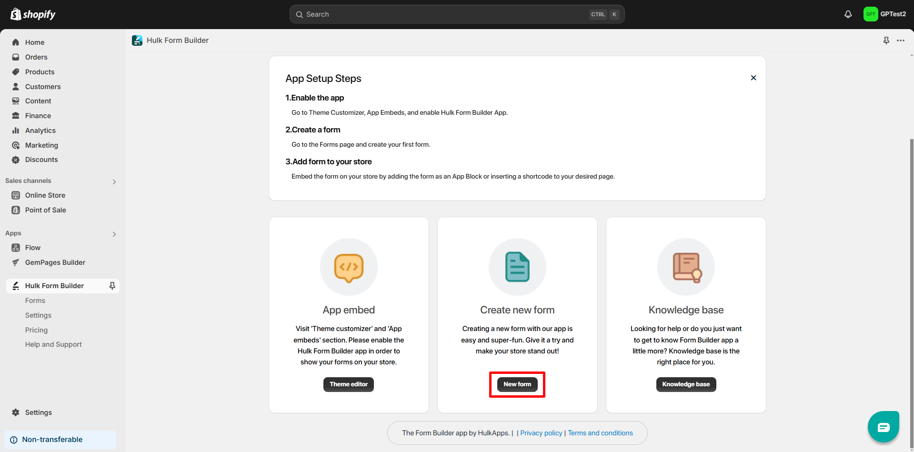The image size is (914, 452).
Task: Open the chat support widget
Action: click(x=883, y=427)
